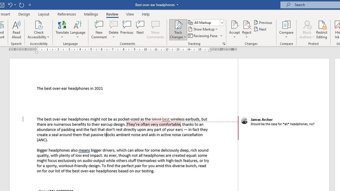Switch to the Mailings tab
The width and height of the screenshot is (340, 191).
click(x=91, y=14)
